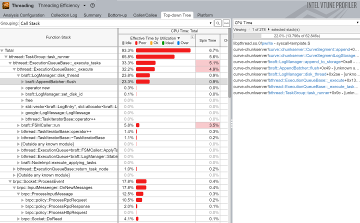Viewport: 360px width, 223px height.
Task: Collapse brpc::Socket::ProcessEvent node
Action: tap(10, 181)
